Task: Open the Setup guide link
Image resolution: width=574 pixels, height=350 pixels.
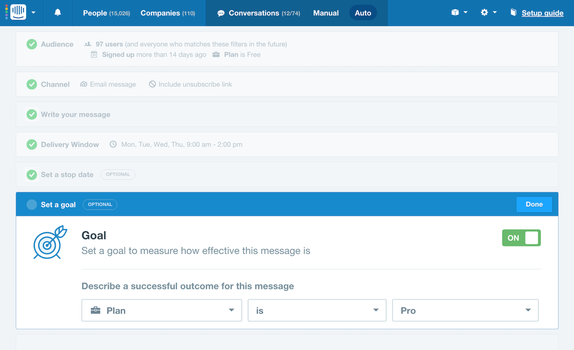Action: pyautogui.click(x=542, y=13)
